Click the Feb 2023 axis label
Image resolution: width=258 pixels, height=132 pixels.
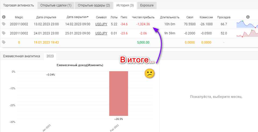[x=114, y=128]
